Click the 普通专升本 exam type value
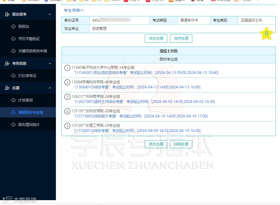 coord(189,20)
